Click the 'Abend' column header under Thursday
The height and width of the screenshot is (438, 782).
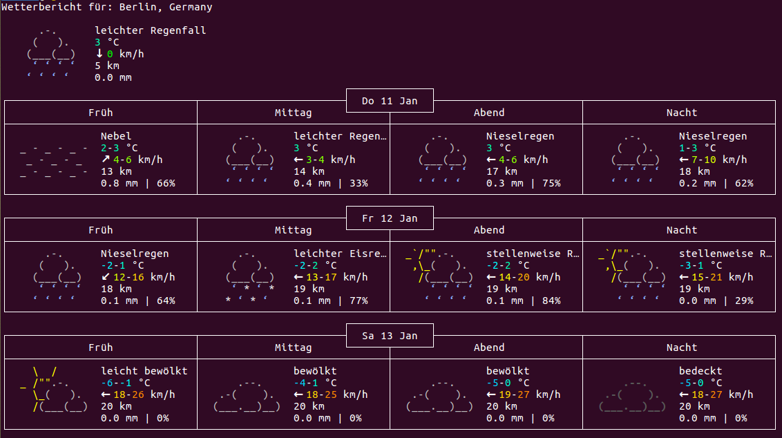(x=488, y=113)
